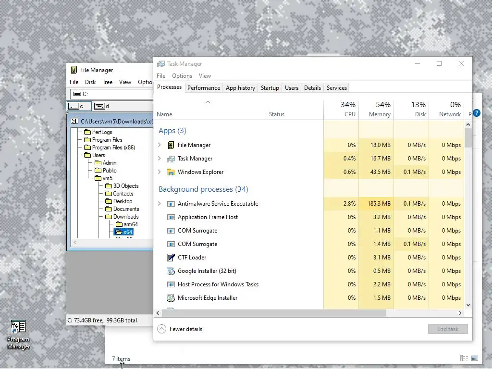Click the arm64 folder icon
The height and width of the screenshot is (369, 492).
119,224
